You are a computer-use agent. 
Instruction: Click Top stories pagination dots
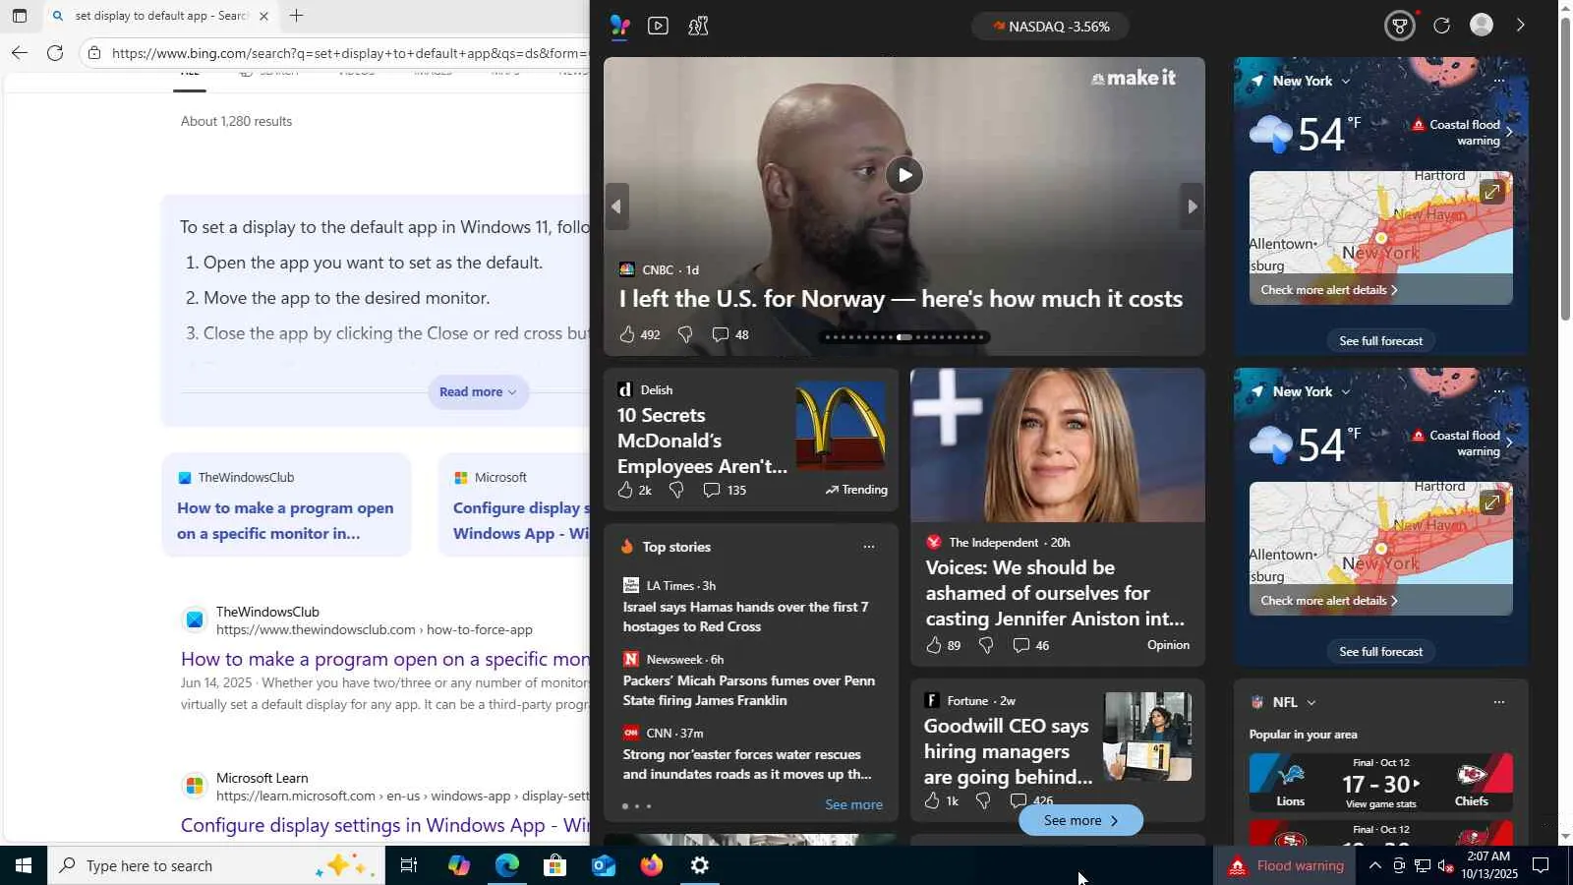pyautogui.click(x=636, y=806)
